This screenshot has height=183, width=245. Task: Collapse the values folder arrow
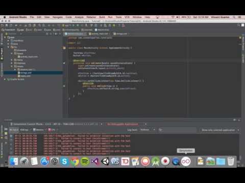12,66
